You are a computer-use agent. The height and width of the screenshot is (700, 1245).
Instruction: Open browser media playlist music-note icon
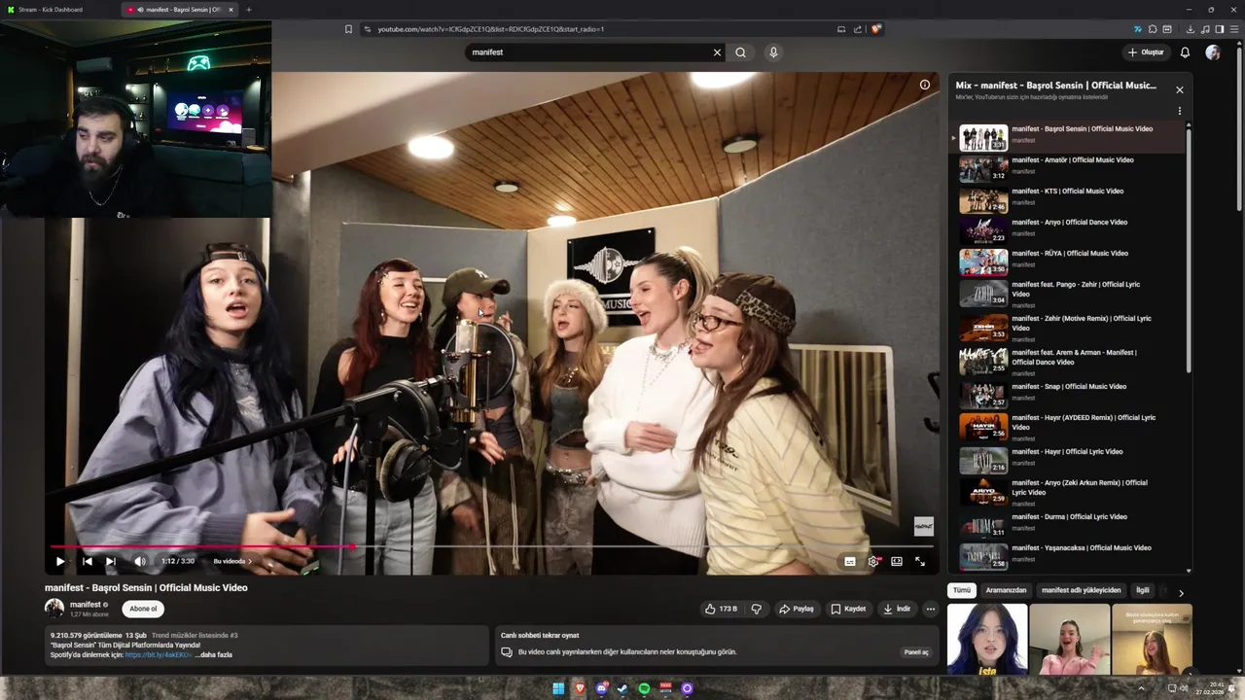pos(1205,29)
